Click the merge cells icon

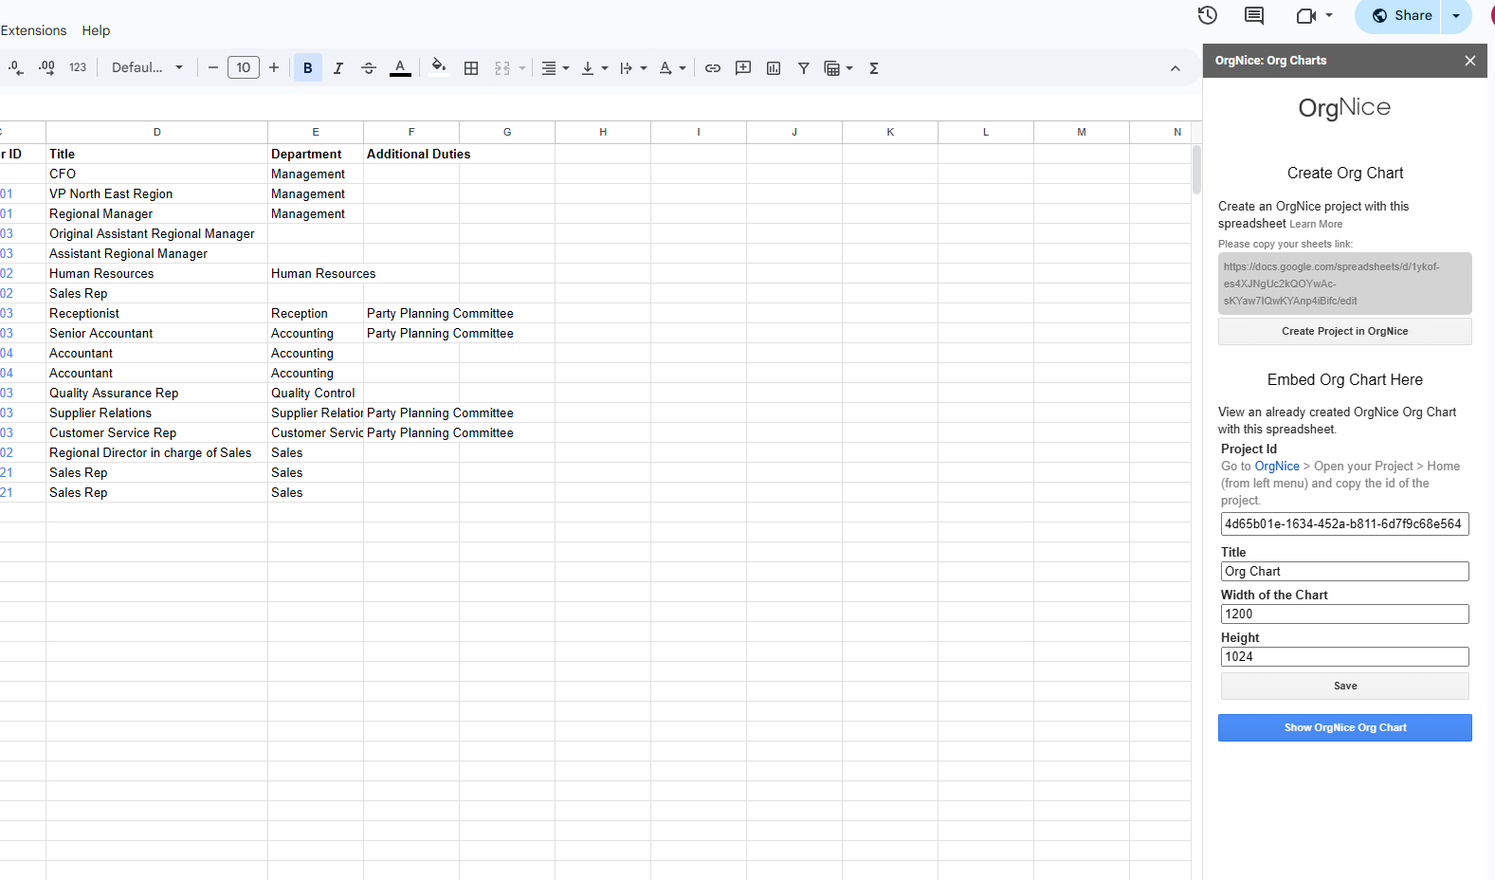(502, 67)
